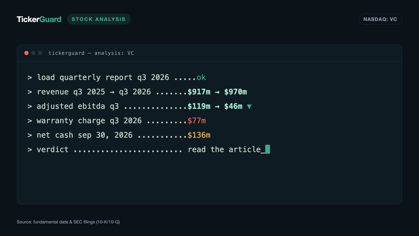
Task: Click the $970m revenue value
Action: [x=235, y=92]
